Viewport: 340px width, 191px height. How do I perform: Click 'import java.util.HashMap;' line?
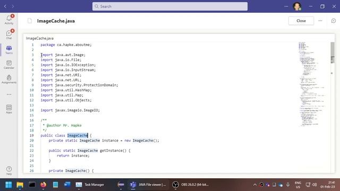[66, 90]
